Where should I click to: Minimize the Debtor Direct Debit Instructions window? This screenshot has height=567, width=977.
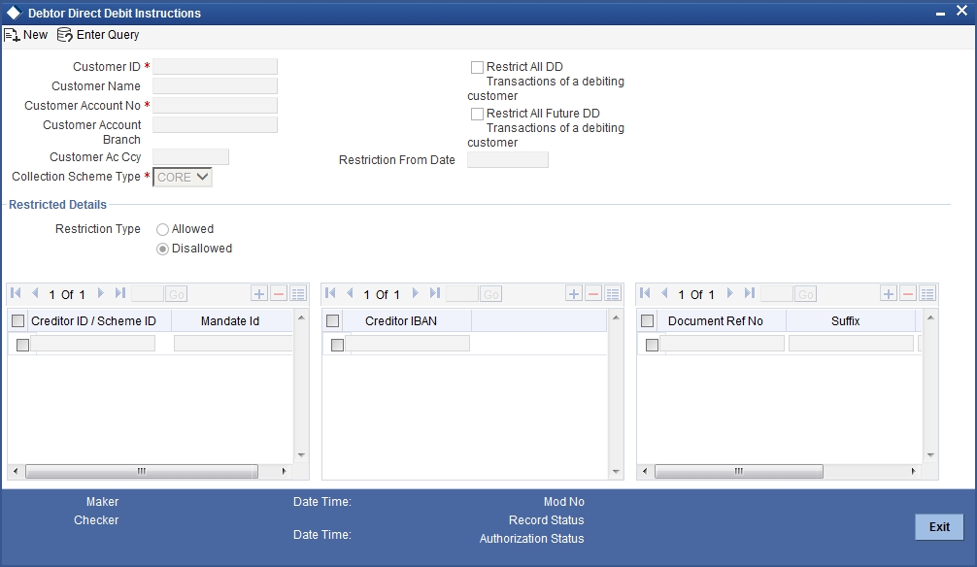coord(940,13)
